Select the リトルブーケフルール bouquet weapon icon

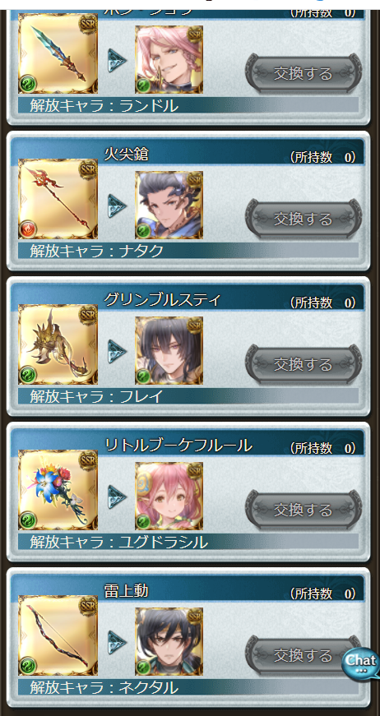click(x=58, y=490)
